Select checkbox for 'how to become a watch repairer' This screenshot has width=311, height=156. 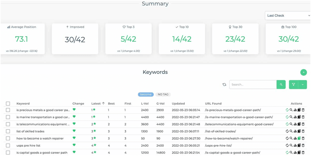coord(8,138)
